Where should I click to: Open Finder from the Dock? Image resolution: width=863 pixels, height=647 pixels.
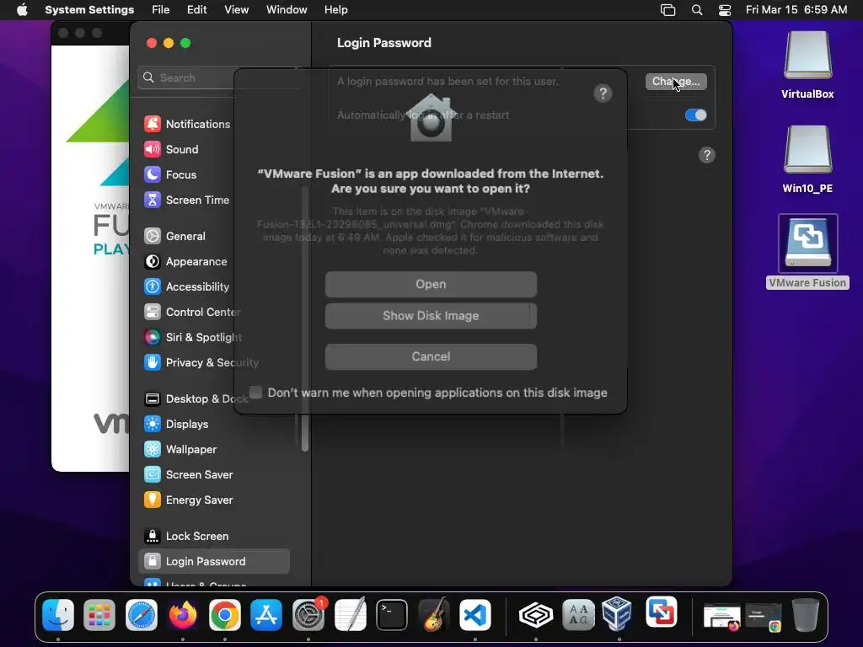[x=58, y=614]
